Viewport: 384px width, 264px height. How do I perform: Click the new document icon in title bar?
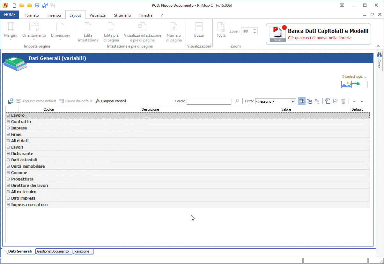(x=14, y=5)
